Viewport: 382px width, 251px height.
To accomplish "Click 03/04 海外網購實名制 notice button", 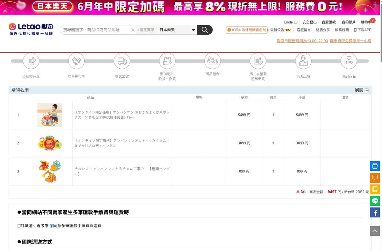I will (x=247, y=30).
